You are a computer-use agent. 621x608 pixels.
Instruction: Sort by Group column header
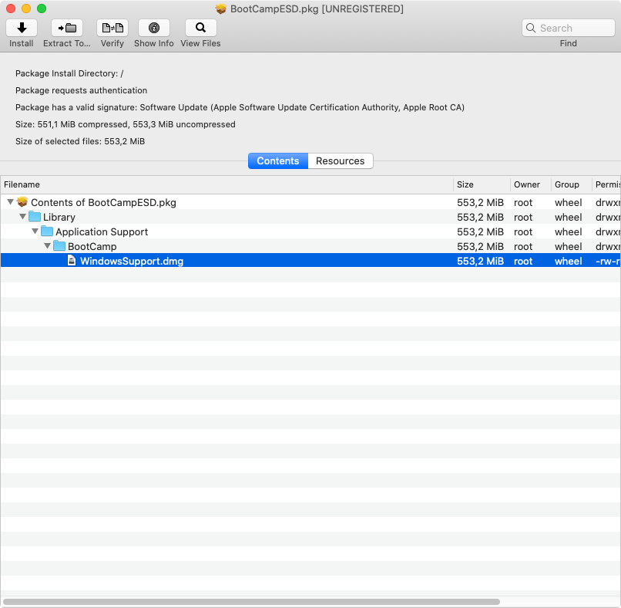(572, 185)
